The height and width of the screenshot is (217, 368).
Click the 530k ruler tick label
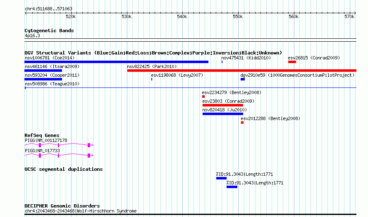[x=127, y=17]
